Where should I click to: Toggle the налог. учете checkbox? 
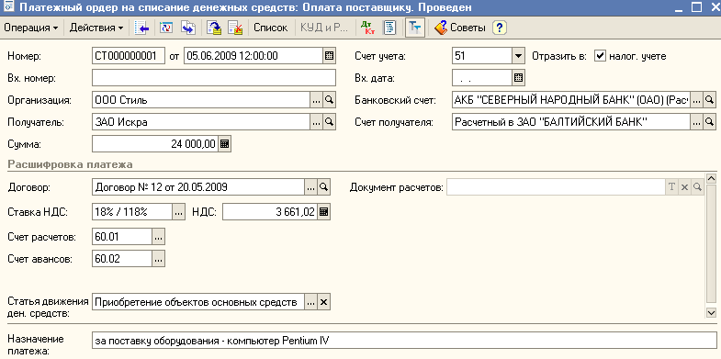(599, 56)
